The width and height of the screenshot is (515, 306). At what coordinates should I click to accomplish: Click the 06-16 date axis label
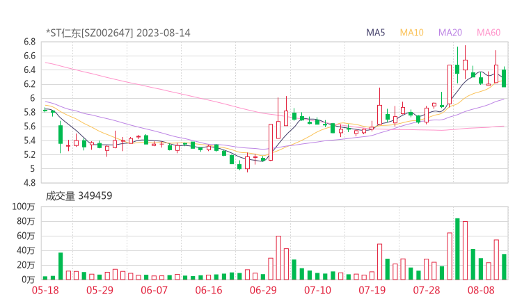(x=209, y=290)
